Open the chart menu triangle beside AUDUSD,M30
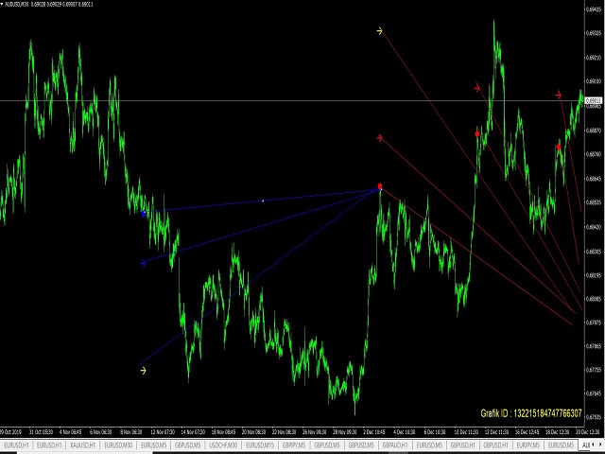Viewport: 605px width, 454px height. 2,4
